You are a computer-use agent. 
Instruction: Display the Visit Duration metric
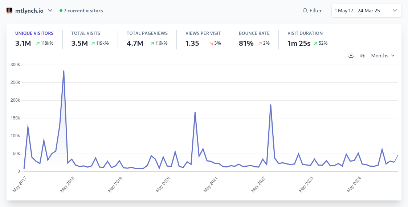click(305, 33)
